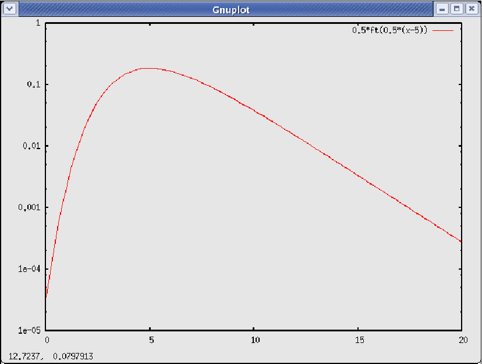
Task: Click the y-axis label 0.001
Action: click(x=29, y=207)
